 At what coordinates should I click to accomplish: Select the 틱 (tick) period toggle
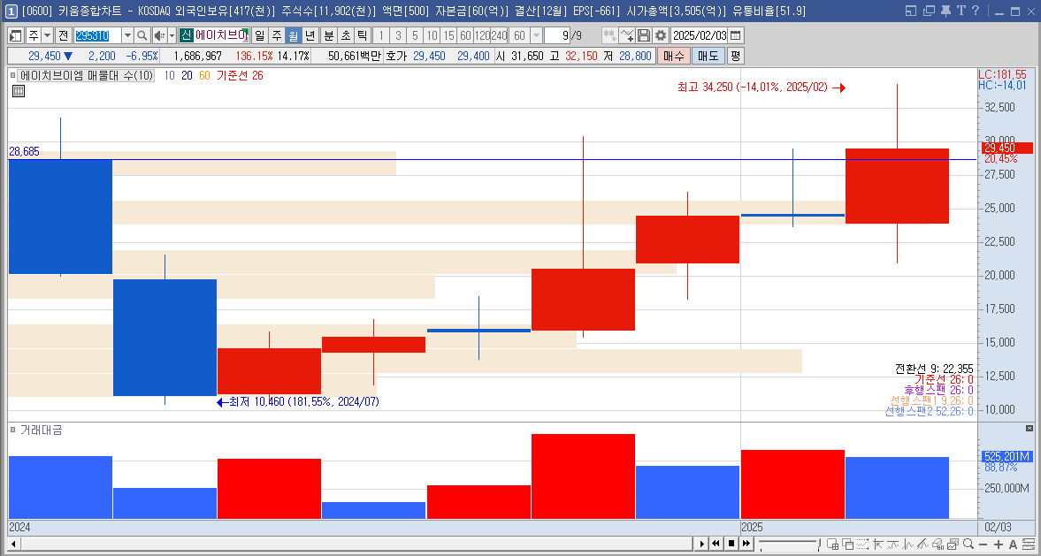point(362,35)
